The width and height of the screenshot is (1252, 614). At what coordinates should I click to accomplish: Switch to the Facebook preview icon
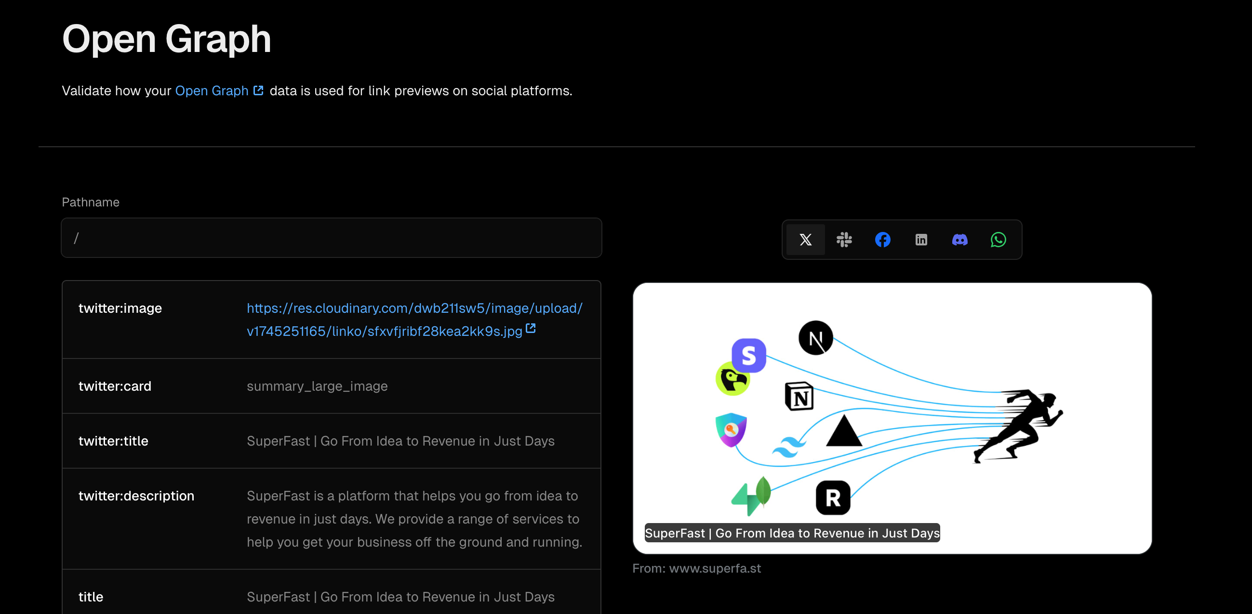coord(882,239)
